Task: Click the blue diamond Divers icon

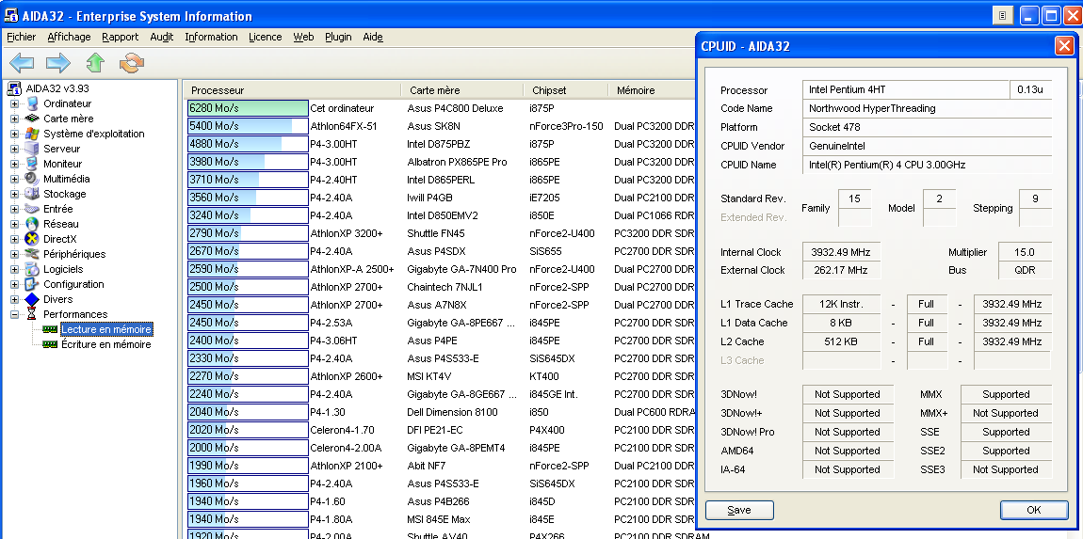Action: point(32,299)
